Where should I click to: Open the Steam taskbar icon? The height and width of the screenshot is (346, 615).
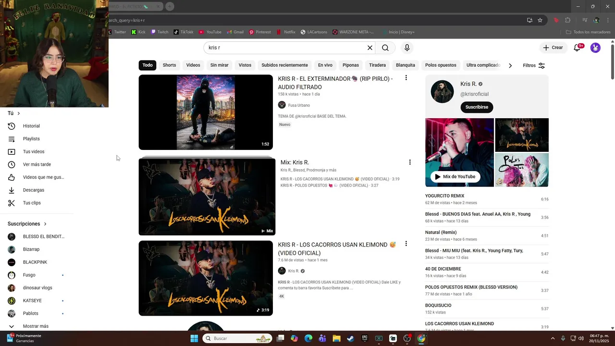351,338
